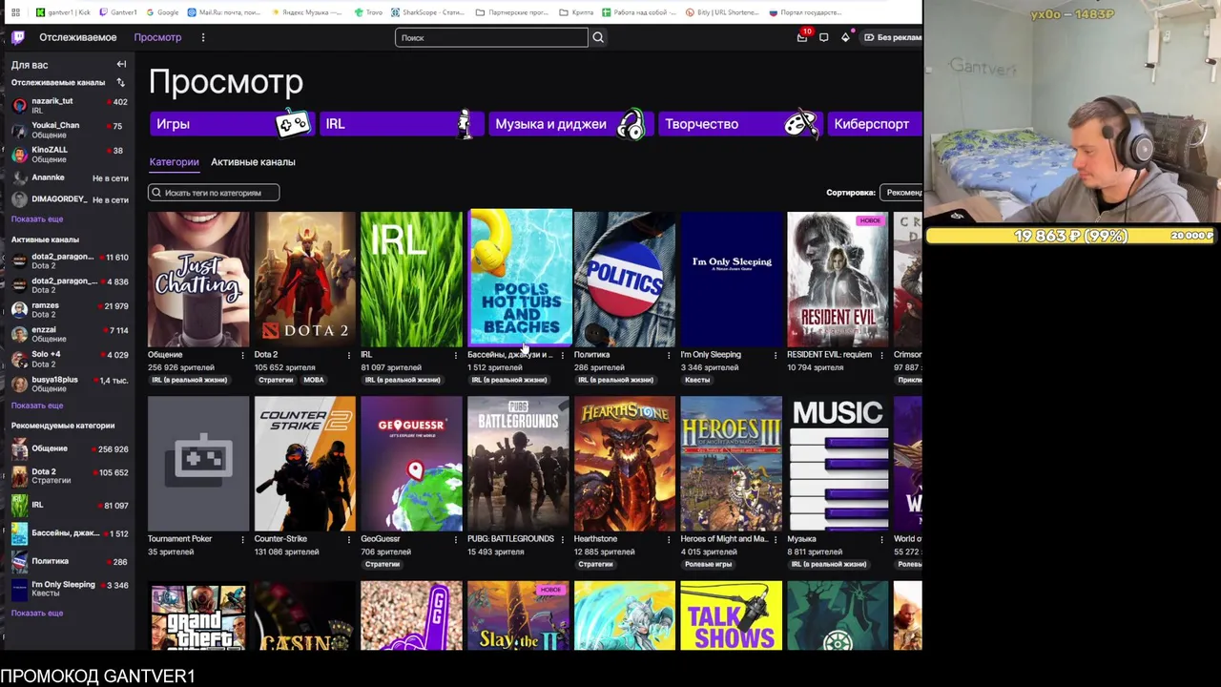This screenshot has height=687, width=1221.
Task: Open three-dot options for Музыка card
Action: [881, 539]
